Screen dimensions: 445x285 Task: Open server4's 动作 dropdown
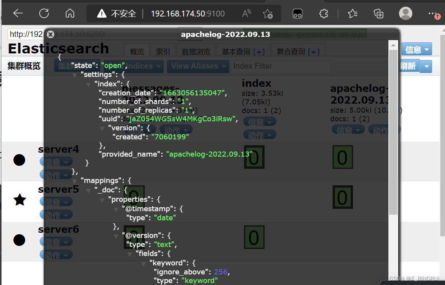[56, 175]
